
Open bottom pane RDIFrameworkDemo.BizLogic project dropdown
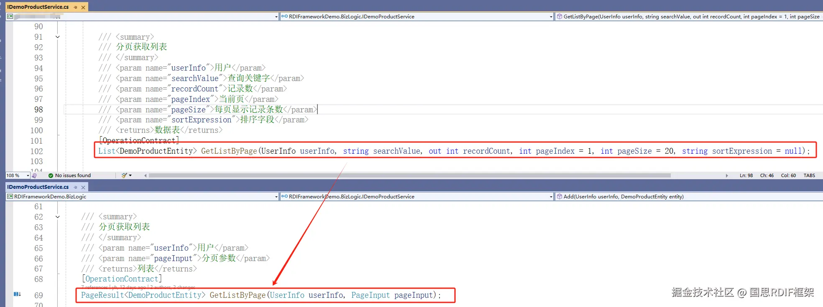[x=142, y=197]
